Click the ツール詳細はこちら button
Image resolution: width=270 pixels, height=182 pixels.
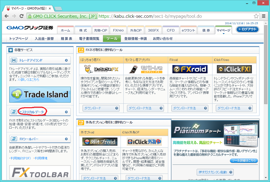coord(244,161)
